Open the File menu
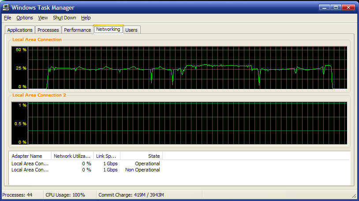The image size is (359, 201). pyautogui.click(x=7, y=18)
